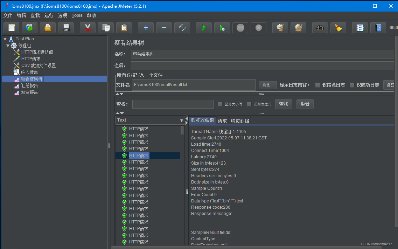The image size is (398, 249).
Task: Save the test plan with floppy icon
Action: [66, 28]
